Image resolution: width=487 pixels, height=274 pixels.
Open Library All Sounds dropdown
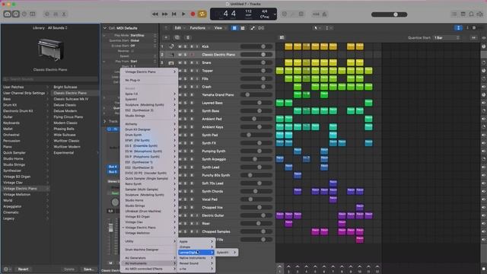tap(58, 28)
